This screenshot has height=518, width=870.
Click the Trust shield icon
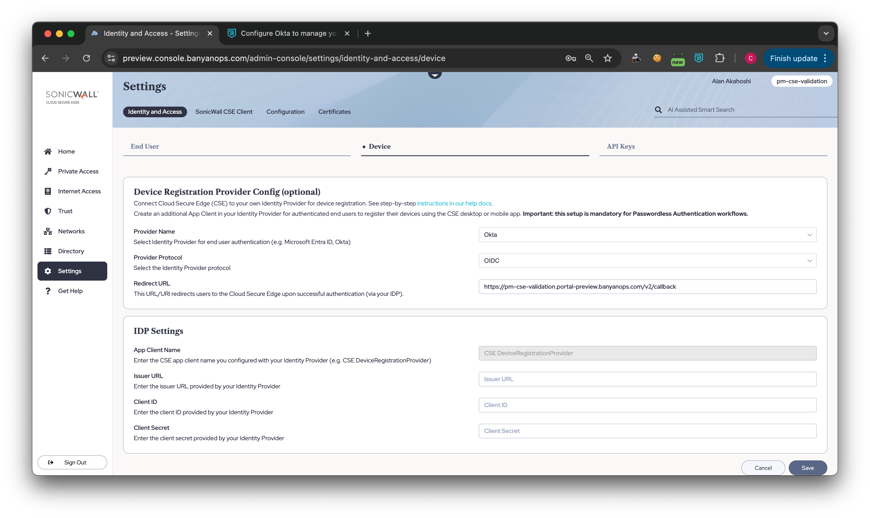point(48,211)
